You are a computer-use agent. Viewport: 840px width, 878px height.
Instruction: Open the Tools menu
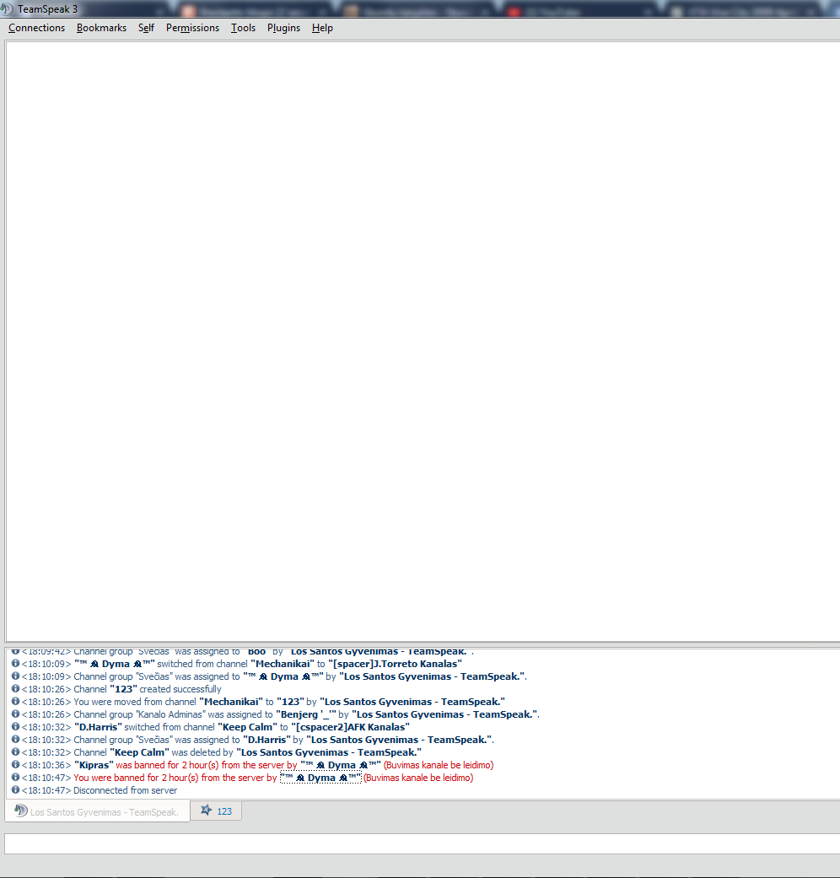tap(243, 28)
